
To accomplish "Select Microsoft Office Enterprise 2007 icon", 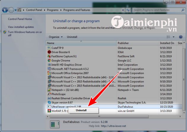I will coord(49,73).
